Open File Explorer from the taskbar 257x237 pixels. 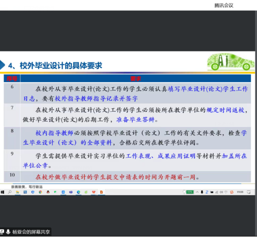[x=17, y=192]
